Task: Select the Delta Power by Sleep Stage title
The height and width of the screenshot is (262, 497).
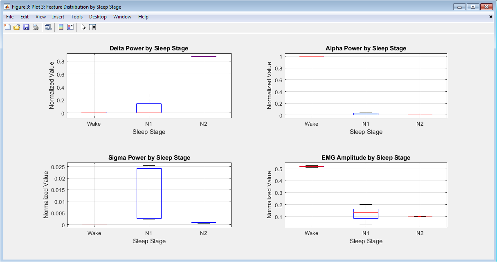Action: (149, 48)
